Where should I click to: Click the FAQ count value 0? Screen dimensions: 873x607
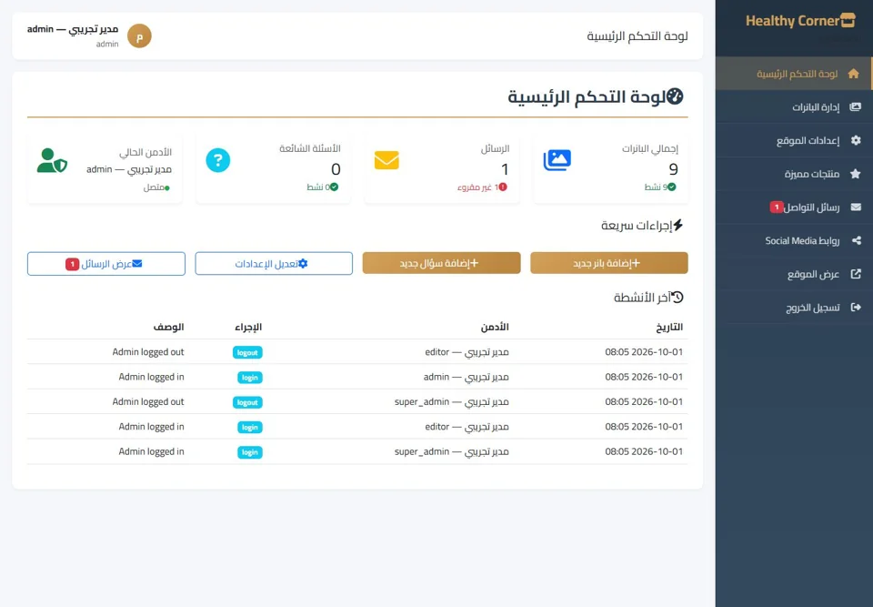tap(336, 169)
